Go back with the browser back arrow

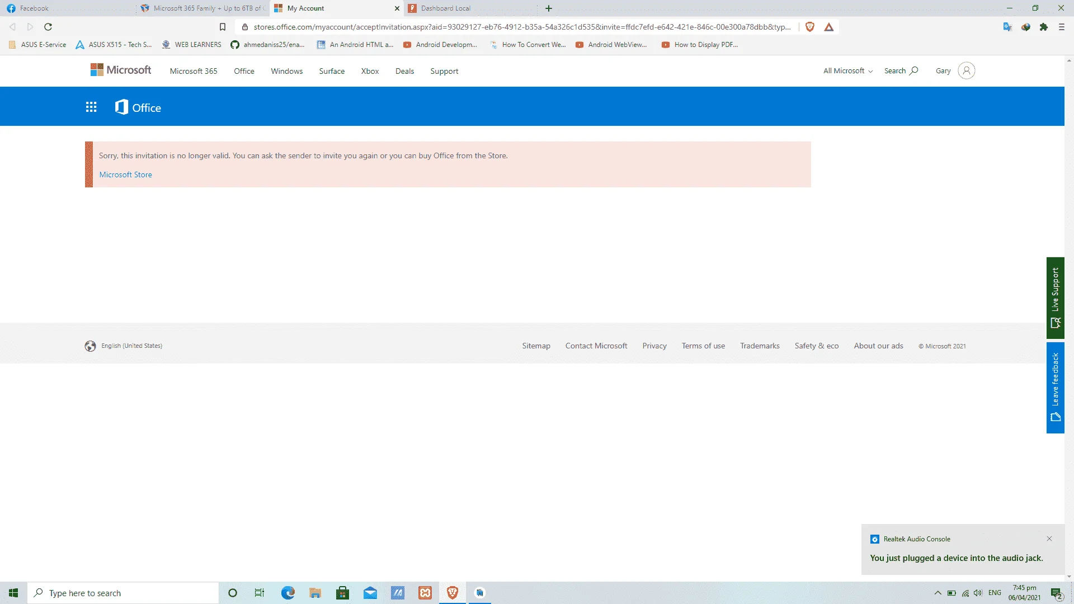pyautogui.click(x=12, y=27)
